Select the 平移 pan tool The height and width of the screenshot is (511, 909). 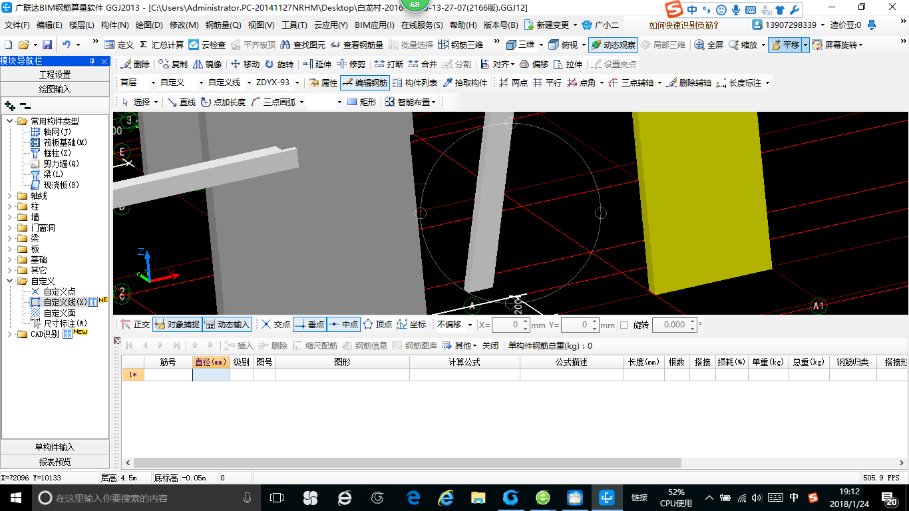click(x=785, y=45)
